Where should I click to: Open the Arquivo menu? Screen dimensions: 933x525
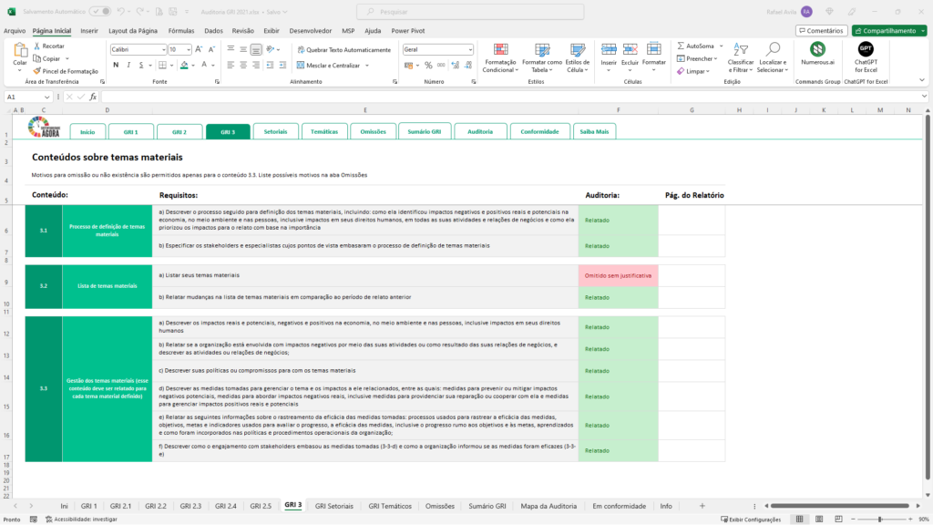(x=15, y=30)
